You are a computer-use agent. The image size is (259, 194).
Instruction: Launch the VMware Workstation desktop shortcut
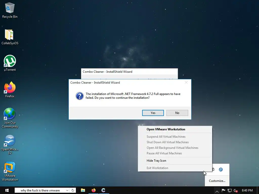(x=10, y=172)
